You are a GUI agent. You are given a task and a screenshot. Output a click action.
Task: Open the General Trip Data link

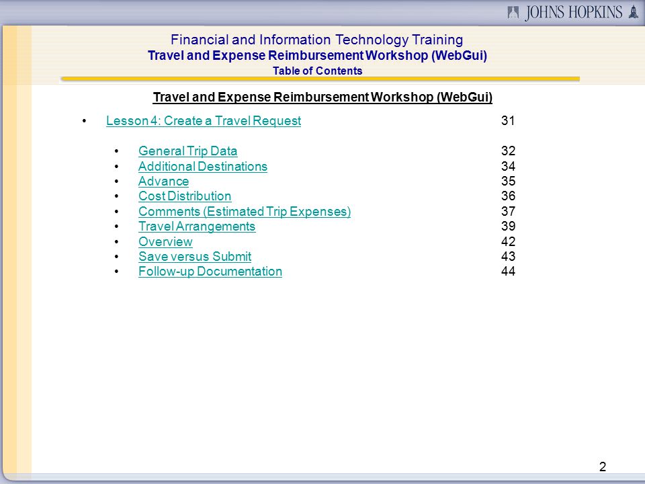tap(187, 151)
